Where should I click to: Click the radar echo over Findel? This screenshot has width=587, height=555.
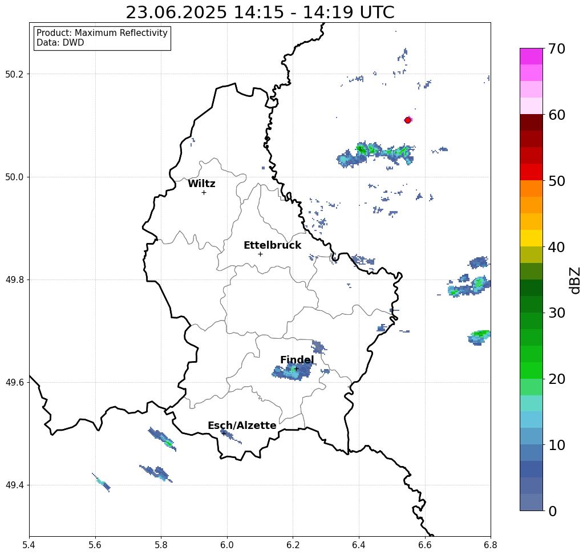292,372
